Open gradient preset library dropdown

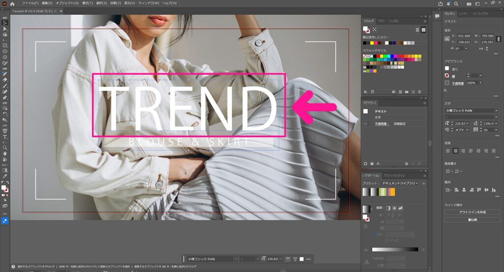400,183
